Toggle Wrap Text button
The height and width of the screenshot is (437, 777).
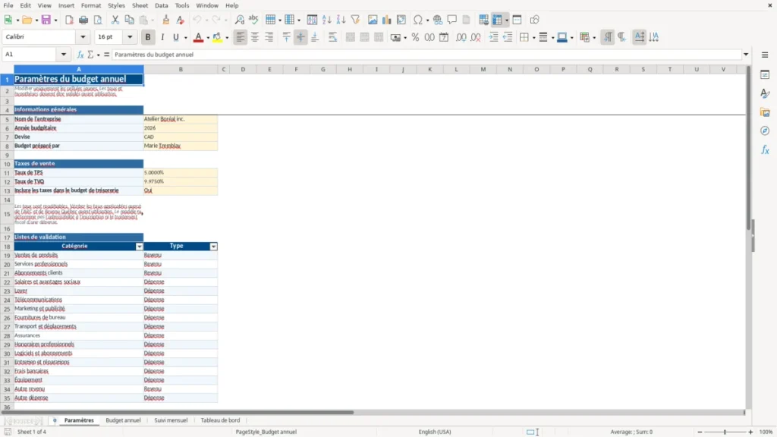332,37
